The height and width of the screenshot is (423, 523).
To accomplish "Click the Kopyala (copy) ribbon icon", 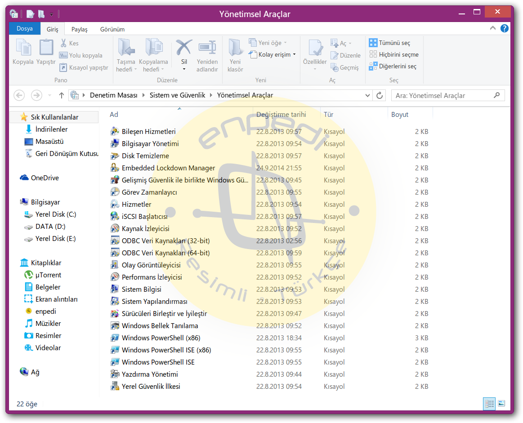I will click(x=23, y=47).
